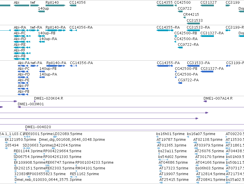The width and height of the screenshot is (244, 184).
Task: Click the CG14356 gene feature
Action: tap(73, 5)
